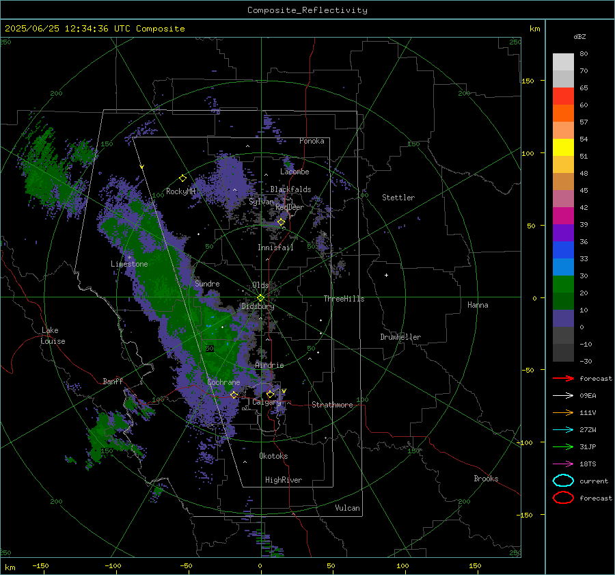
Task: Click the magenta 18TS arrow icon
Action: point(563,464)
